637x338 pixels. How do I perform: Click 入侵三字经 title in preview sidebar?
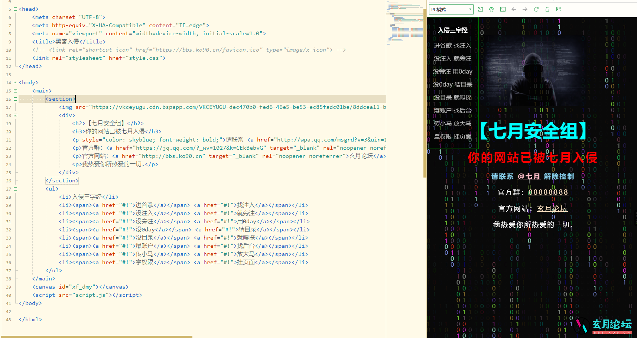(x=453, y=30)
